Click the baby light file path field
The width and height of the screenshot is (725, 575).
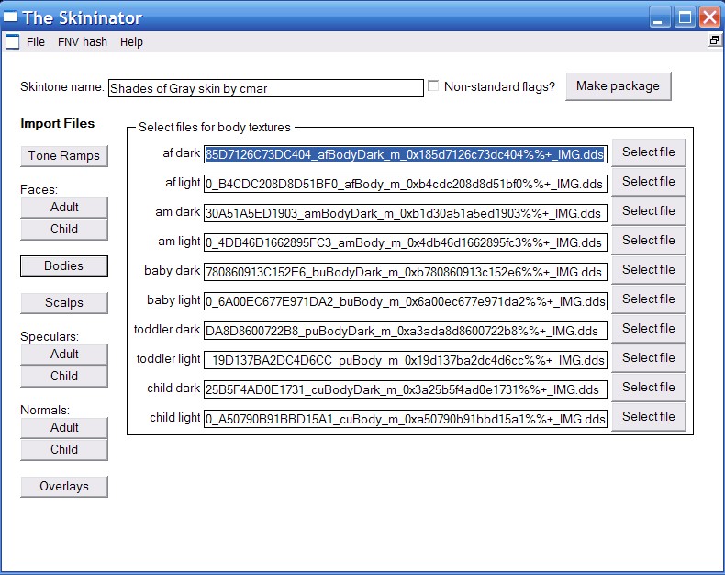(x=406, y=301)
